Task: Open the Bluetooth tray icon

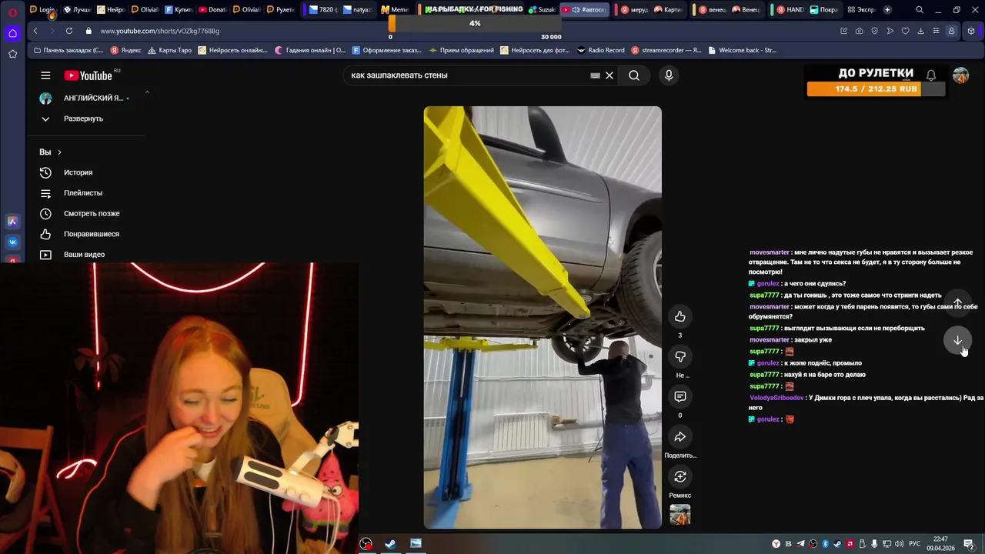Action: point(825,544)
